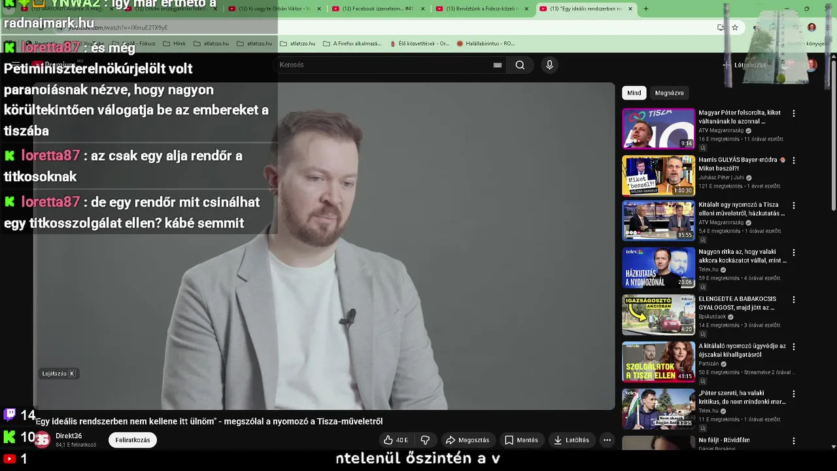This screenshot has width=837, height=471.
Task: Open HÁZKUTATÁS A NYOMOZÓNÁL 20:06 thumbnail
Action: coord(658,268)
